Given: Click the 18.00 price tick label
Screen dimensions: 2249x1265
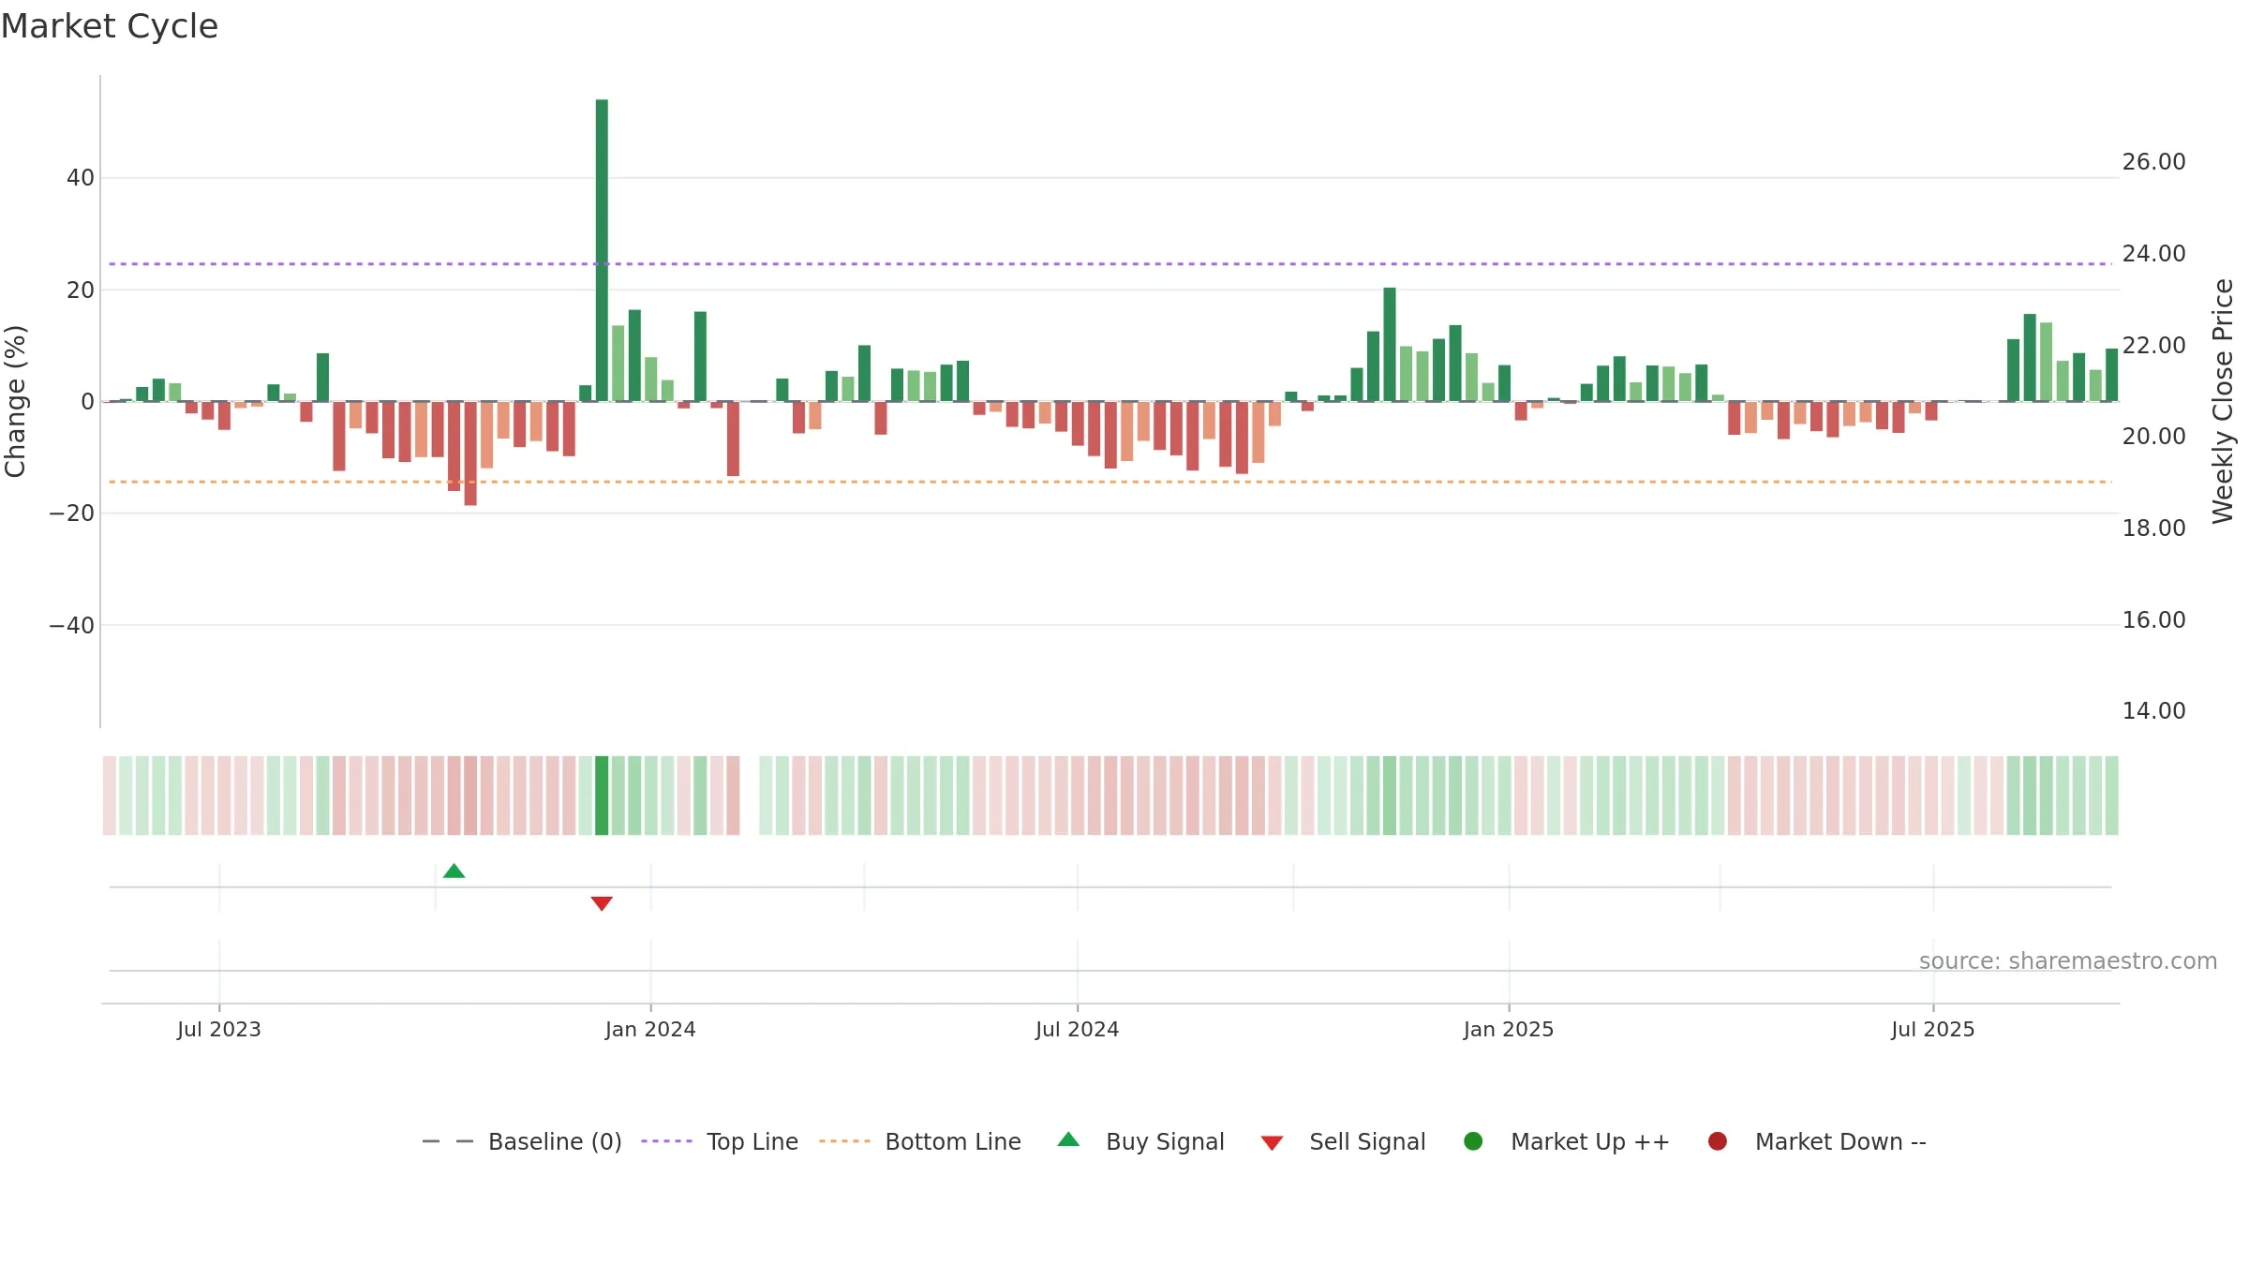Looking at the screenshot, I should [x=2154, y=528].
